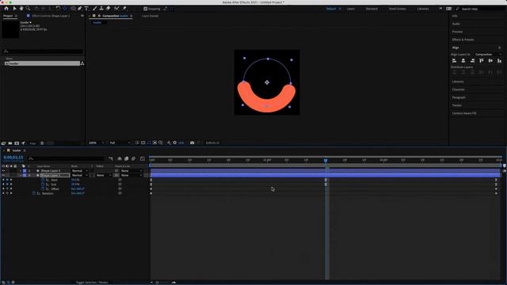
Task: Open blend Mode dropdown for Shape Layer 1
Action: (x=80, y=175)
